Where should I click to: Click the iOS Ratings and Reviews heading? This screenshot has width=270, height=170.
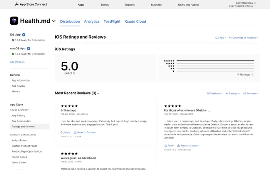(80, 37)
